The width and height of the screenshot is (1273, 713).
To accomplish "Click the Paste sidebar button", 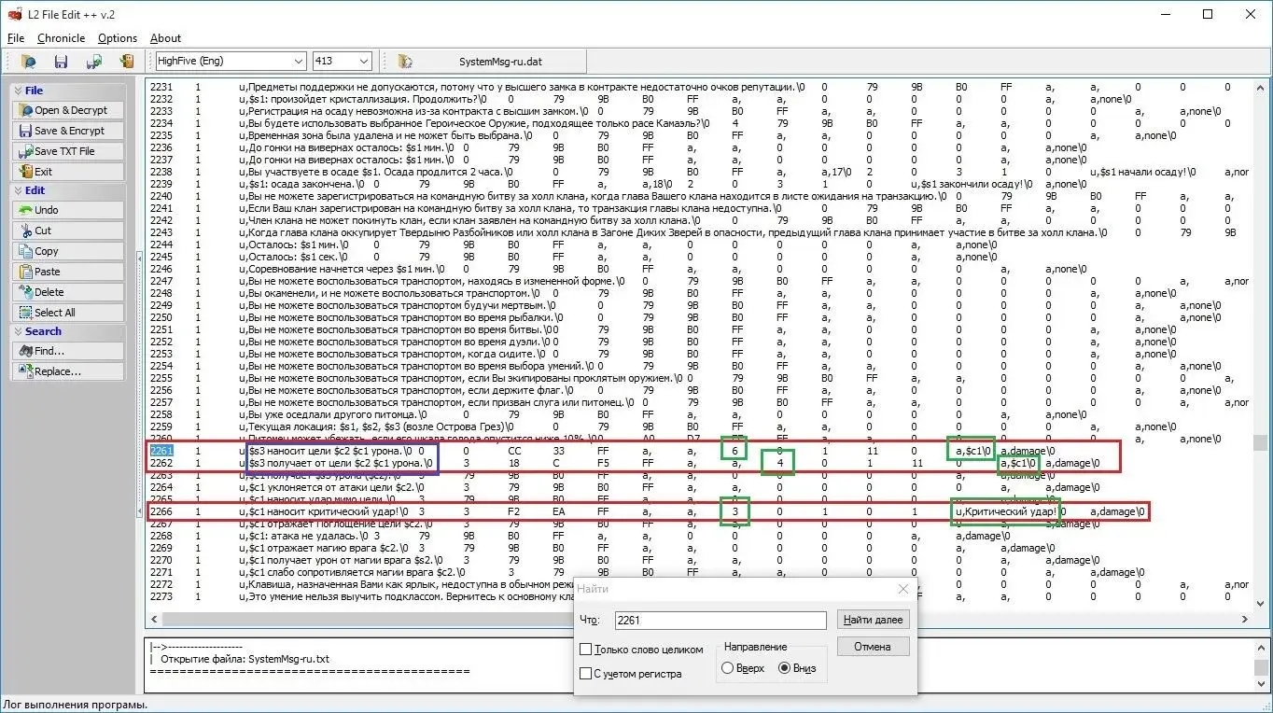I will (67, 272).
